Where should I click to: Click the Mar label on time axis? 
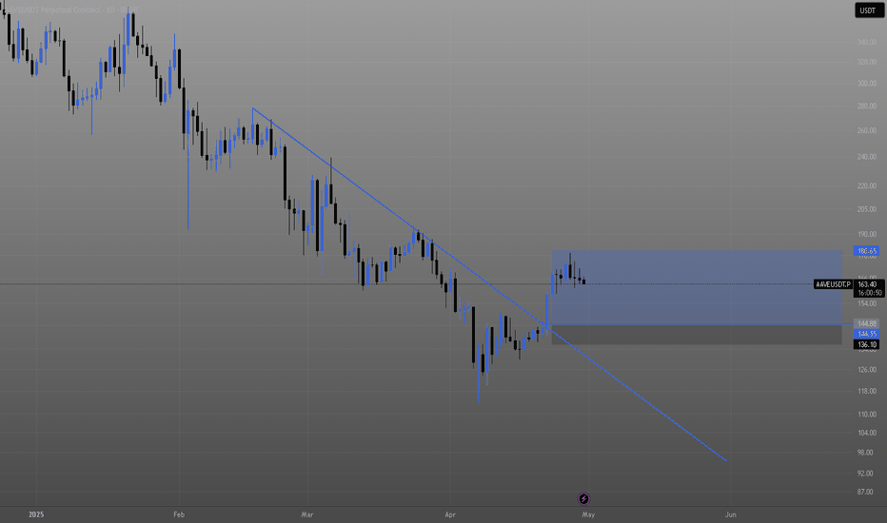pos(307,514)
